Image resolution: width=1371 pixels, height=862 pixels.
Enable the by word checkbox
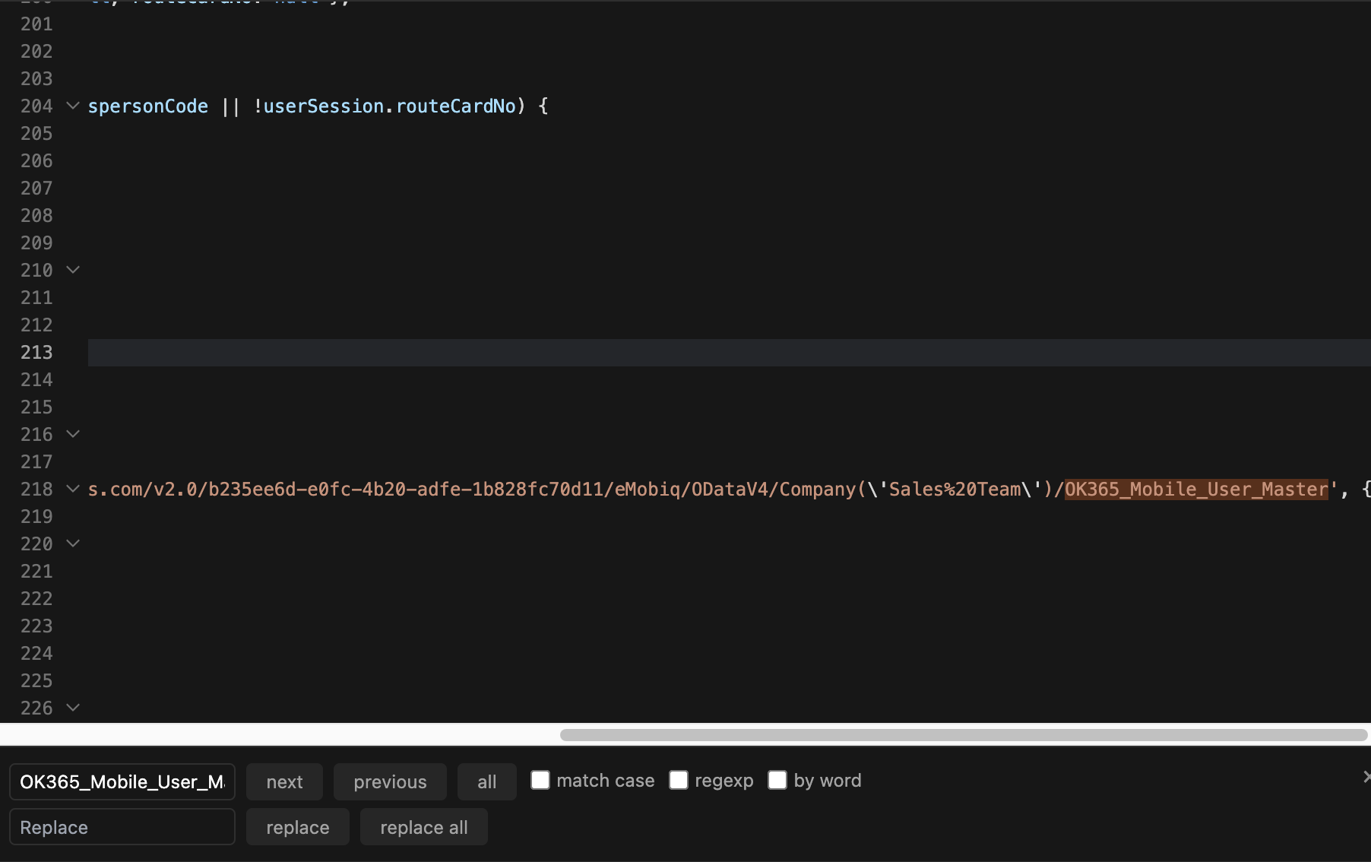pyautogui.click(x=777, y=780)
